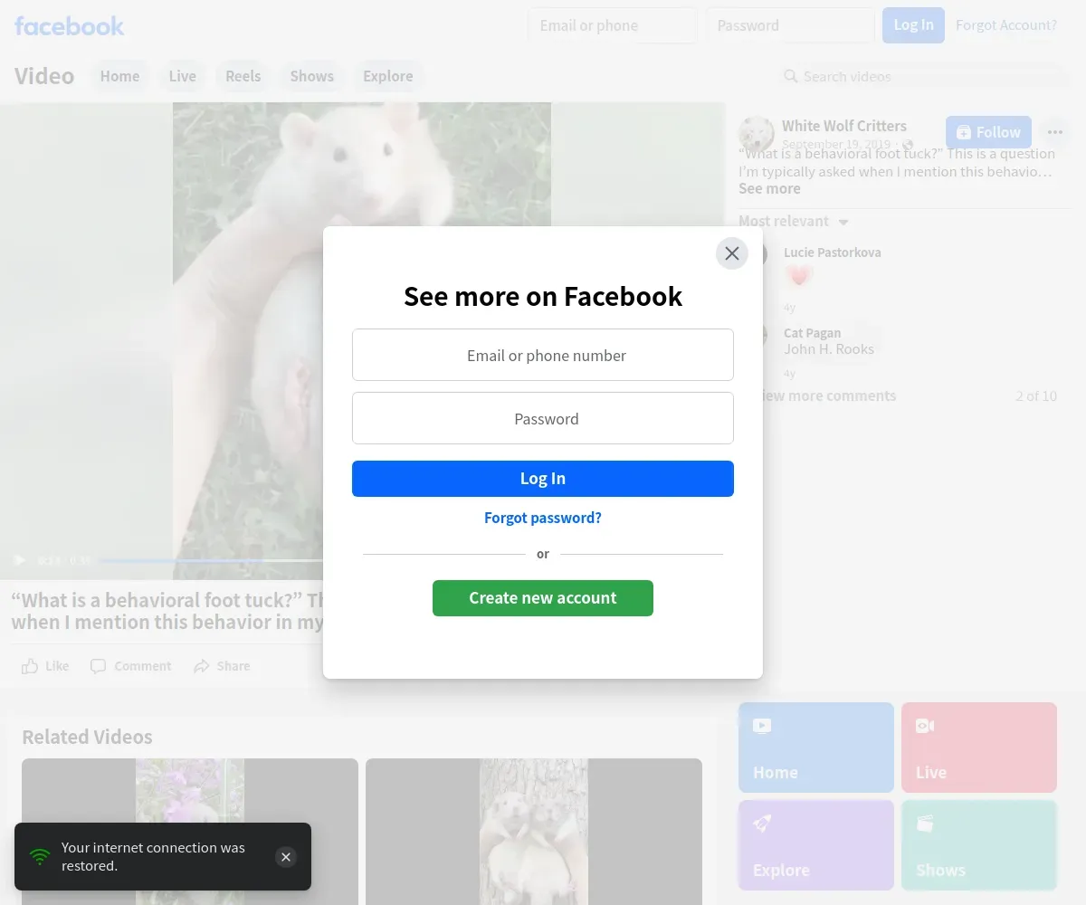Open the purple Explore tile
The width and height of the screenshot is (1086, 905).
point(816,845)
